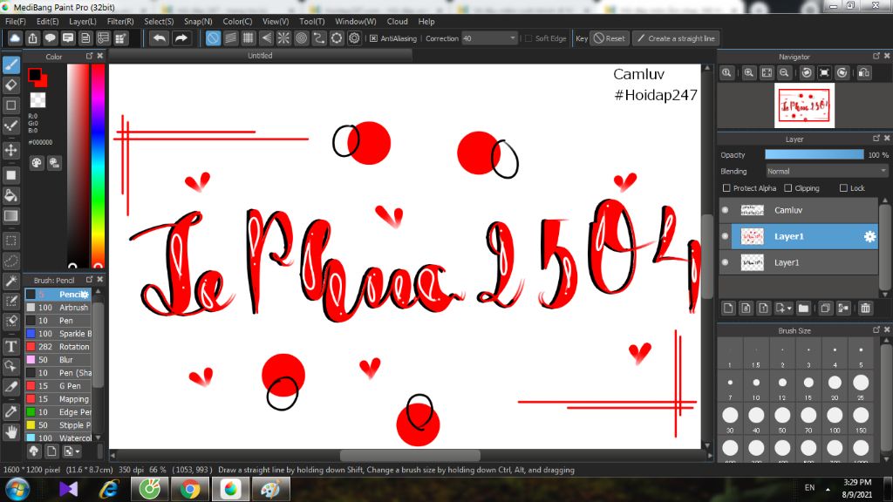
Task: Select the G Pen brush
Action: click(58, 386)
